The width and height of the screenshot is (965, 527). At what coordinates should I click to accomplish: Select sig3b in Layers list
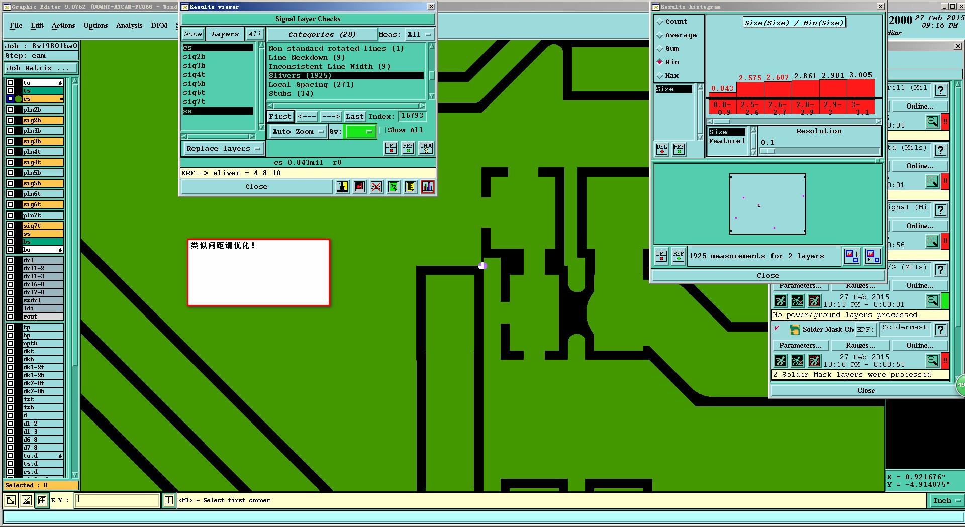(x=218, y=66)
